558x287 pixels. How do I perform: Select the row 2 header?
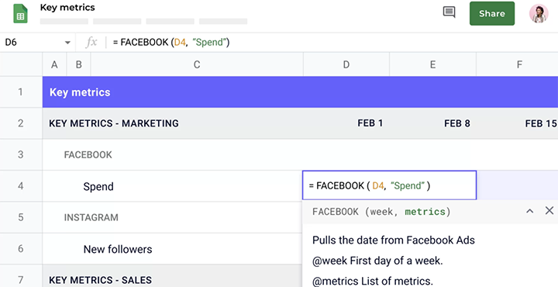pos(21,123)
